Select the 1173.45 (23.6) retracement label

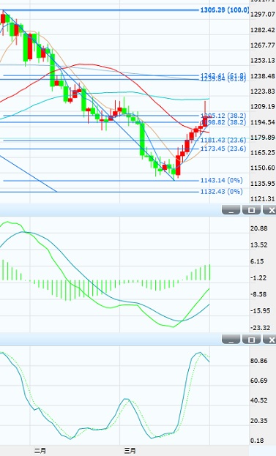[x=223, y=149]
